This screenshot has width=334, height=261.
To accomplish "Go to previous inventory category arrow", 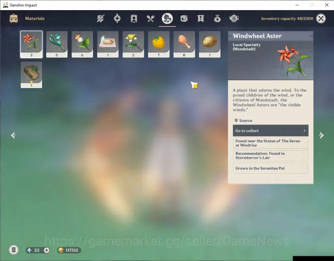I will click(13, 135).
